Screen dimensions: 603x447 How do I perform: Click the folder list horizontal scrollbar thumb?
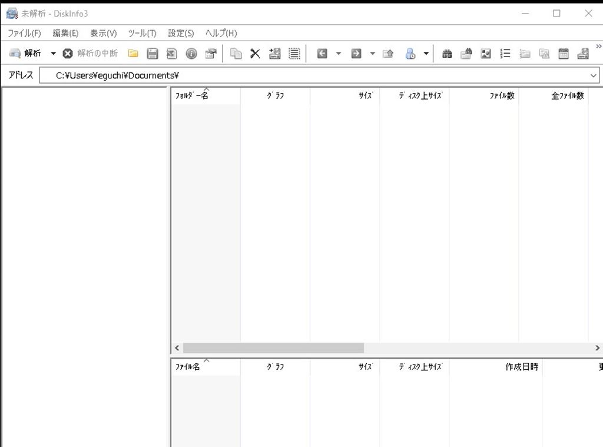(273, 348)
